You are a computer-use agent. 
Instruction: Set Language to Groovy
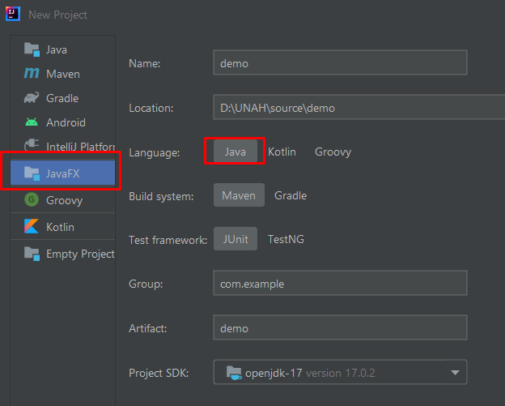click(x=333, y=152)
